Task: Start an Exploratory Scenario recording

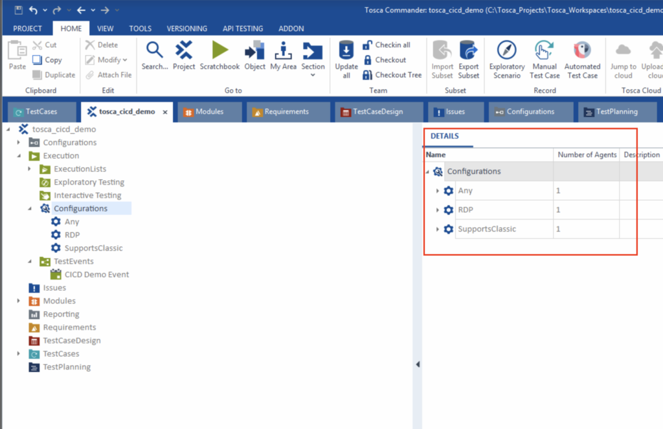Action: point(507,60)
